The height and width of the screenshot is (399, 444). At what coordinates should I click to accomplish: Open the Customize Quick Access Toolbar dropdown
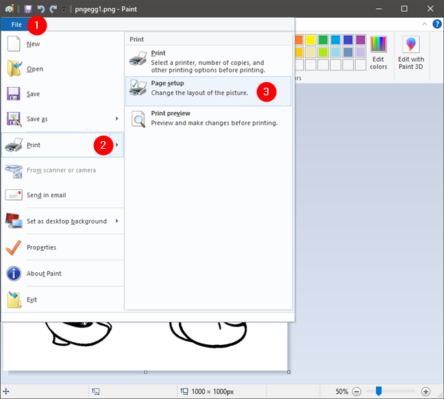[x=64, y=9]
